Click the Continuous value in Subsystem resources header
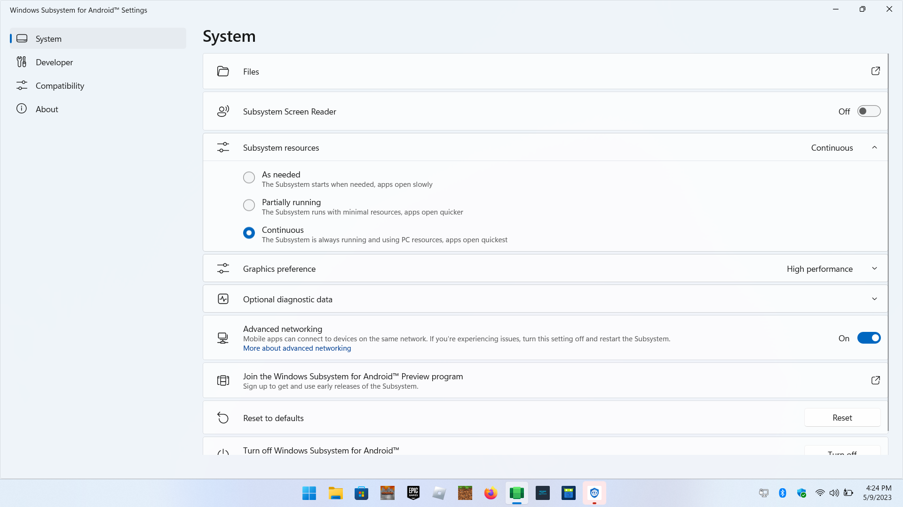Viewport: 903px width, 507px height. [x=832, y=148]
